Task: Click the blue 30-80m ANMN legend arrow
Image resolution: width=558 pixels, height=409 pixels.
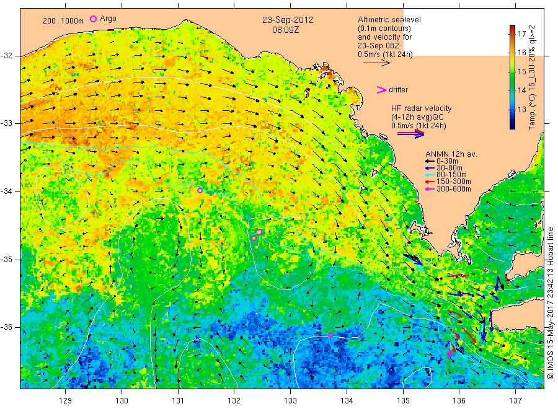Action: 430,168
